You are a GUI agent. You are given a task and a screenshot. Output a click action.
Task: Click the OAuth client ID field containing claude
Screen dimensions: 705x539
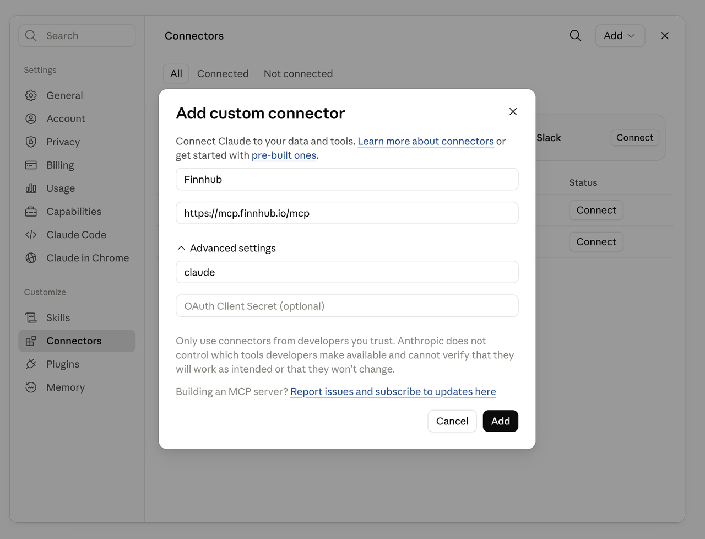(347, 272)
